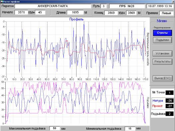Click the Подъёмка value 2

(170, 114)
